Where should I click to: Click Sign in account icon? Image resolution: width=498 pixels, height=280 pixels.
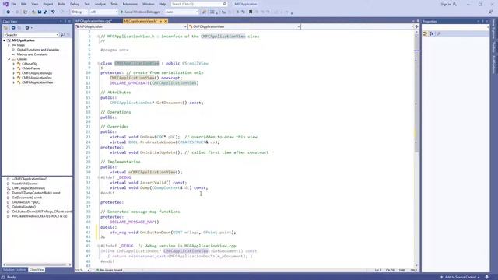point(454,4)
